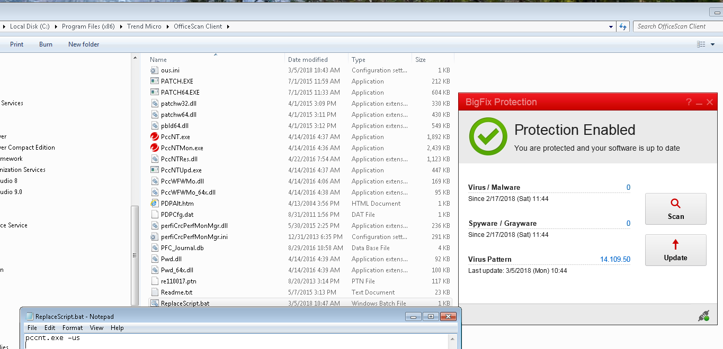Sort files by Name column header

(x=217, y=60)
